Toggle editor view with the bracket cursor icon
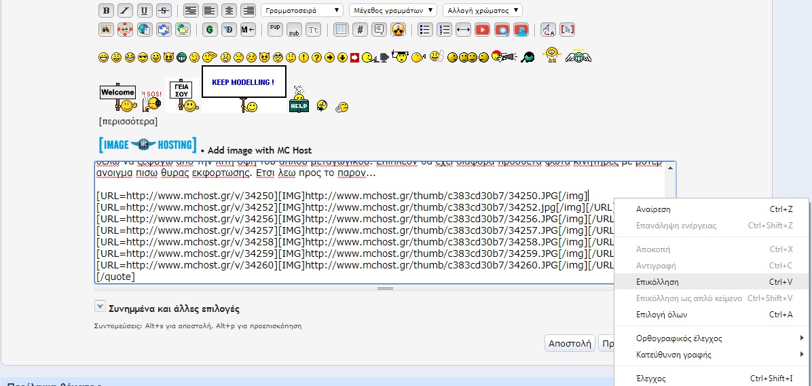The width and height of the screenshot is (812, 386). (x=567, y=29)
